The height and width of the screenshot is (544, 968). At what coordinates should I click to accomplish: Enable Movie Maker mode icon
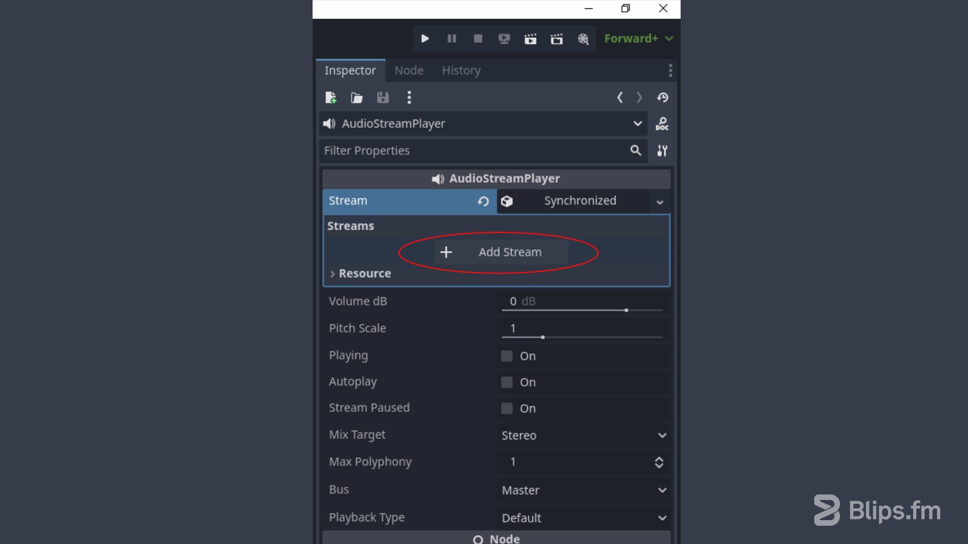tap(583, 38)
